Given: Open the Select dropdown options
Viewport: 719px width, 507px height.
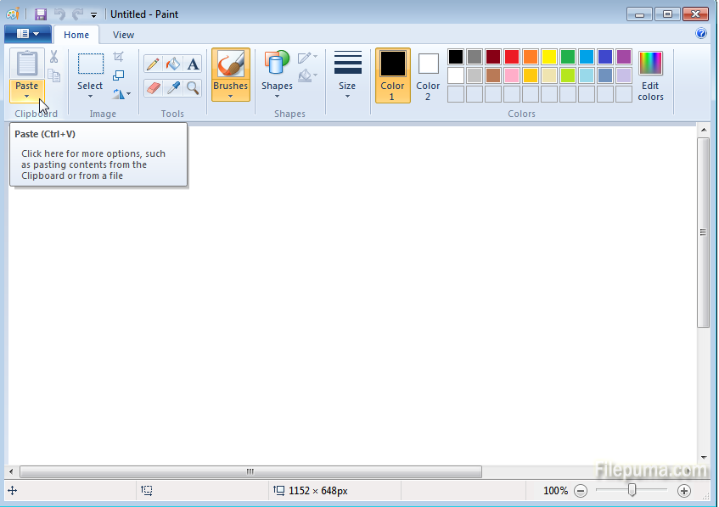Looking at the screenshot, I should pyautogui.click(x=90, y=96).
